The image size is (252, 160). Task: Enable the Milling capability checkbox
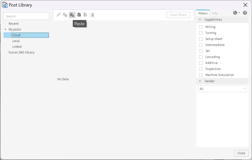201,27
